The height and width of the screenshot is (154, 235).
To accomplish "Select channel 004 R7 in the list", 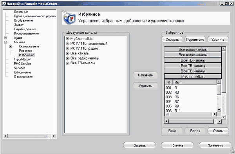I will (x=191, y=101).
